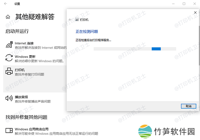Click the 竹笋软件园 bamboo logo
The height and width of the screenshot is (140, 200).
[x=145, y=131]
